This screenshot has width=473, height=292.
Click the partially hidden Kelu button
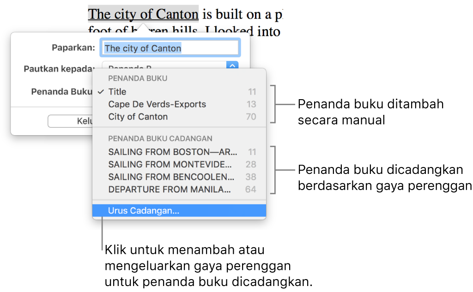click(x=70, y=121)
